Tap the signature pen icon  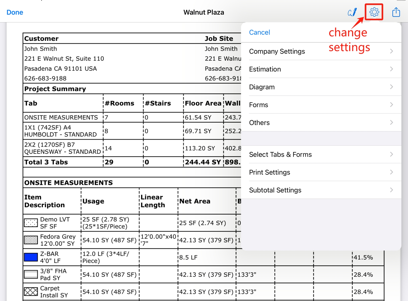point(352,12)
